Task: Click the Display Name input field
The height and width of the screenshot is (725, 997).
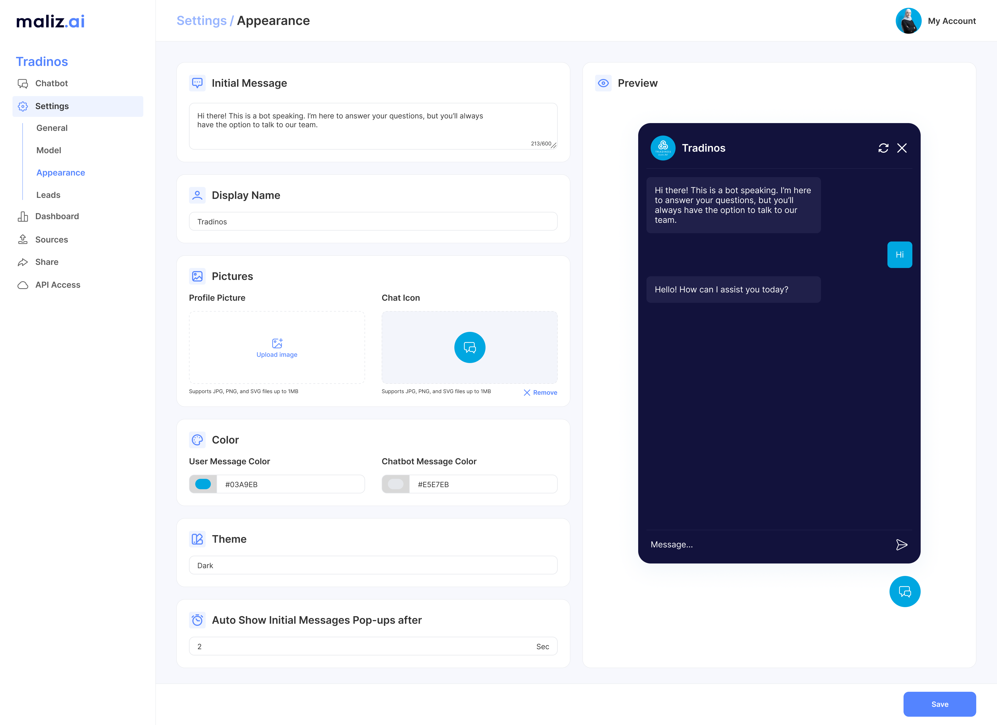Action: pyautogui.click(x=373, y=221)
